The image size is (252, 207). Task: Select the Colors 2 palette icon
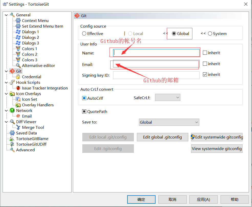[18, 54]
